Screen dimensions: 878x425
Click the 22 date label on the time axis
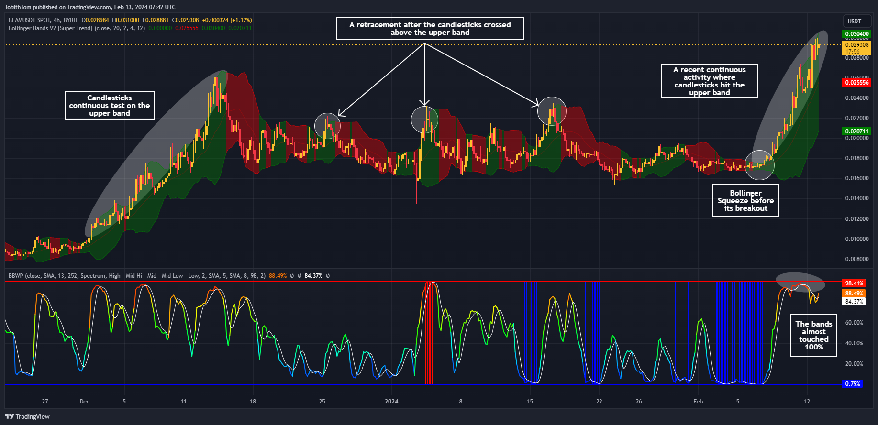coord(599,402)
